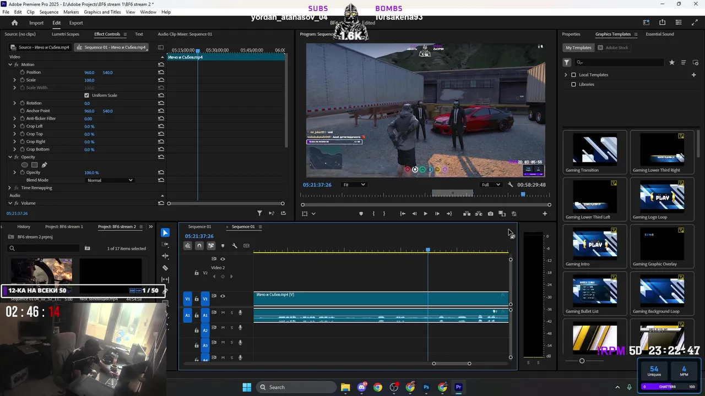Toggle Video 2 track output eye
The image size is (705, 396).
[223, 258]
